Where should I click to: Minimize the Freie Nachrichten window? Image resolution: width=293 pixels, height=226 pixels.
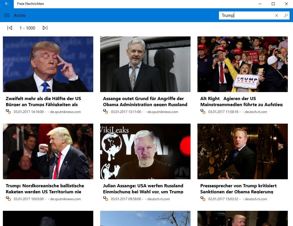pos(260,4)
